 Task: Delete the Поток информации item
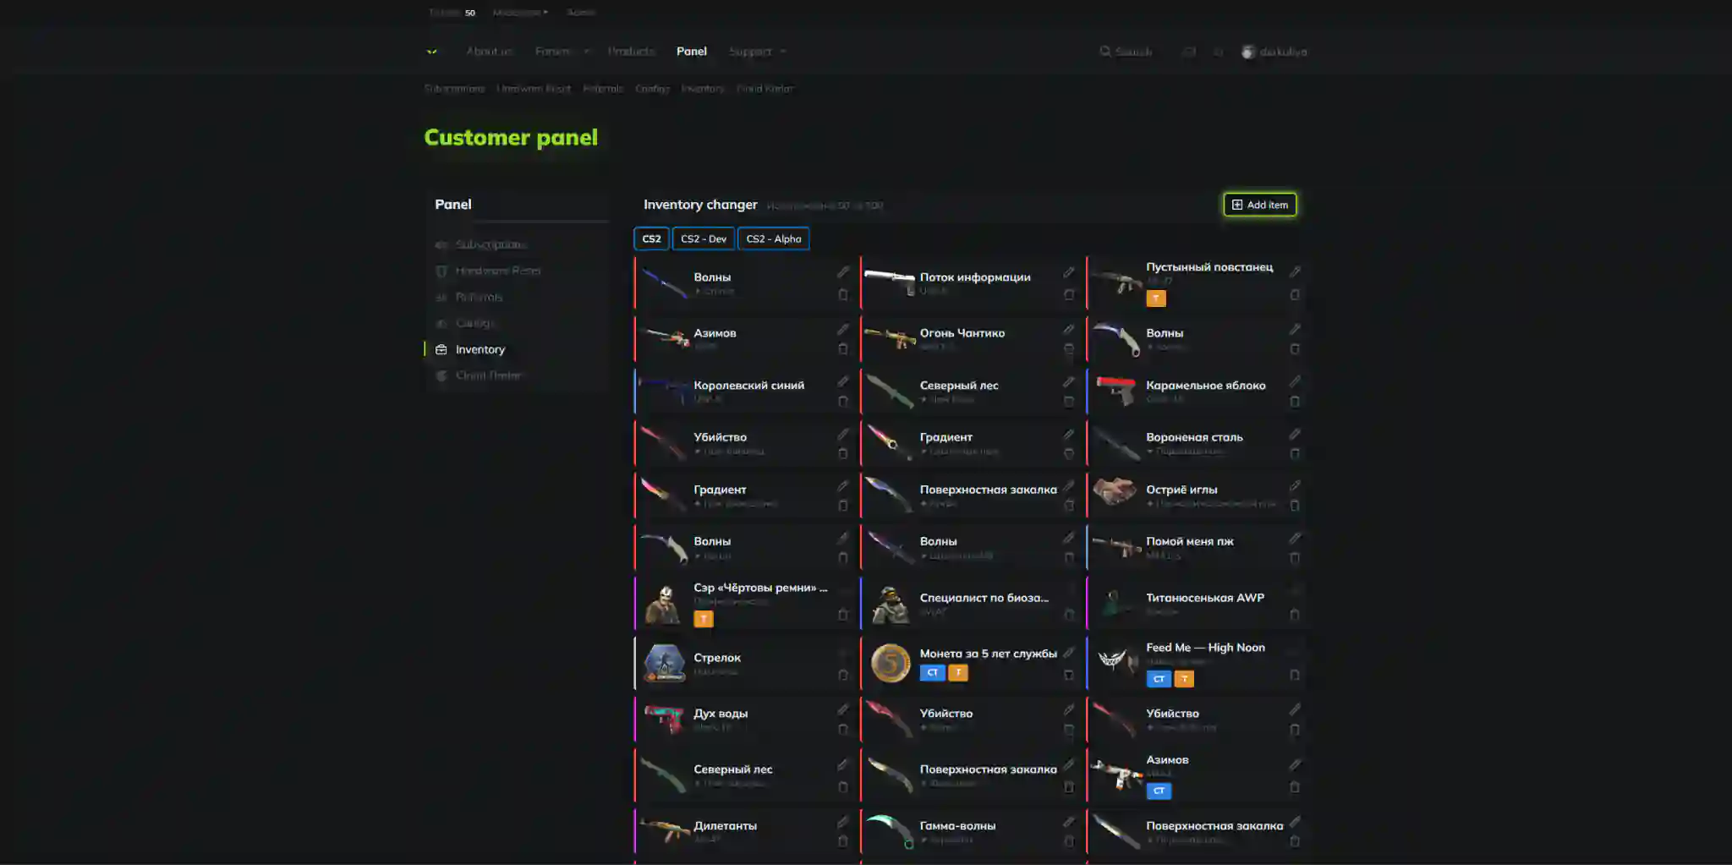pos(1069,295)
